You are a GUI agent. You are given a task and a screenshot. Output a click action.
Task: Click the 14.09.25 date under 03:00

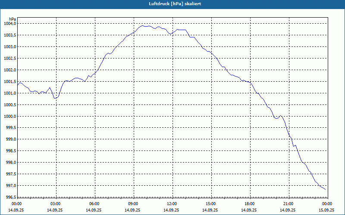[55, 210]
